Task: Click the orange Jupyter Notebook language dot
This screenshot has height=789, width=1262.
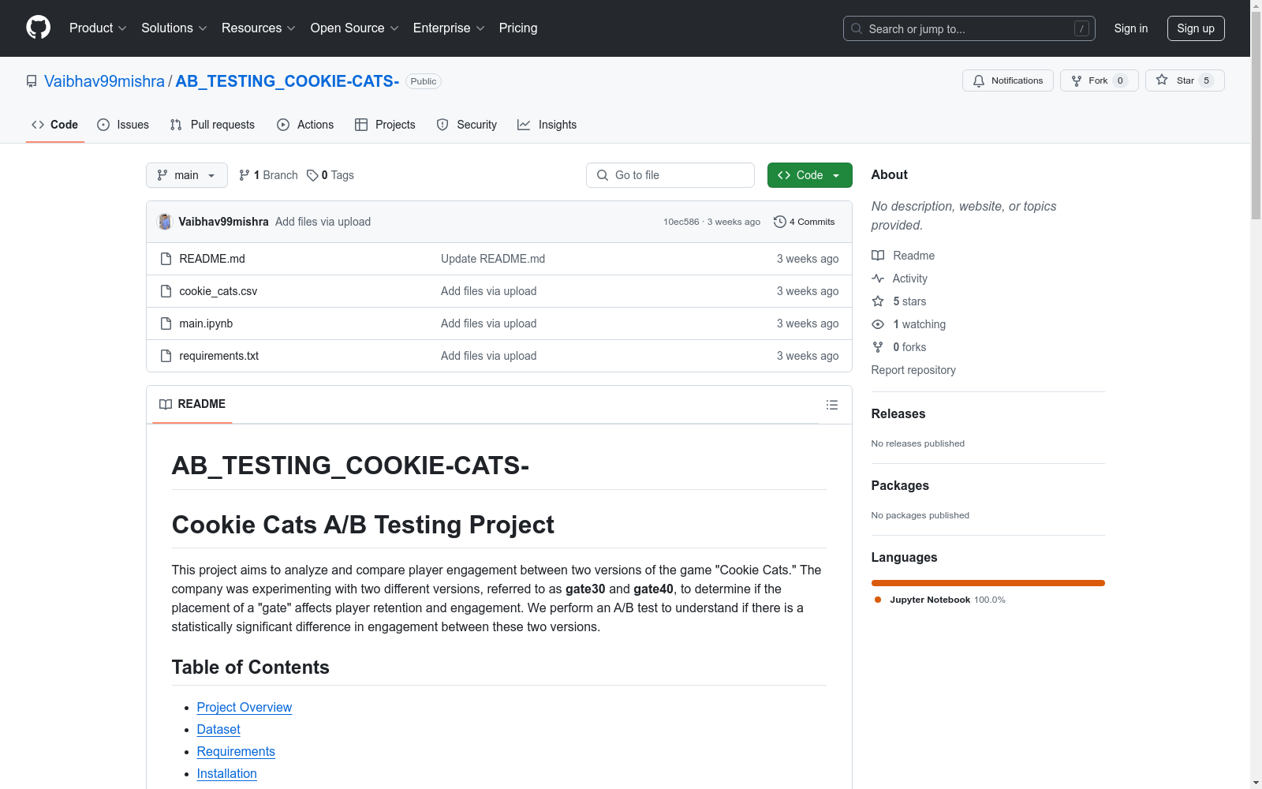Action: tap(878, 600)
